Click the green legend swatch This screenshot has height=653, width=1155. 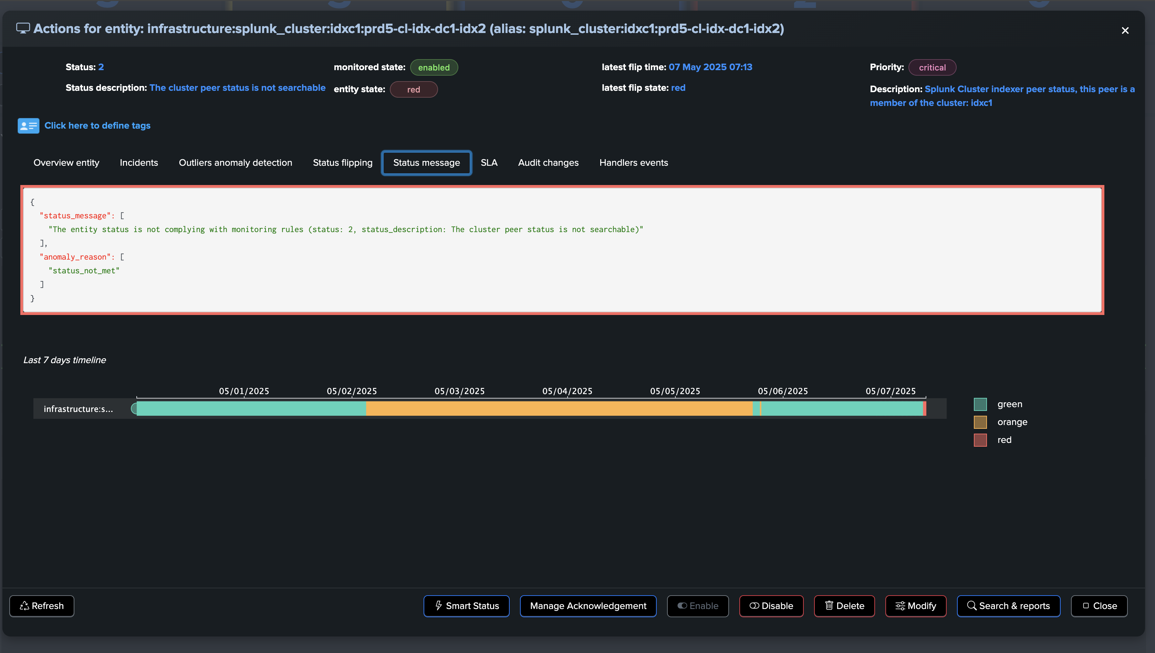click(980, 404)
